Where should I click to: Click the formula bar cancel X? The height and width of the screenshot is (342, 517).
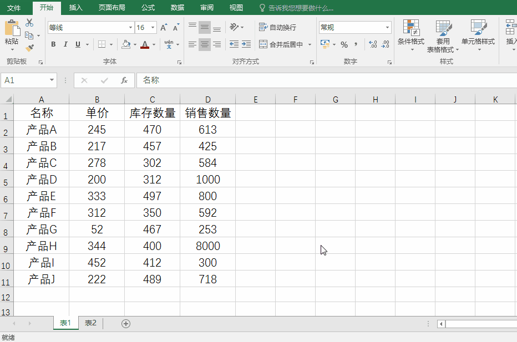(84, 80)
